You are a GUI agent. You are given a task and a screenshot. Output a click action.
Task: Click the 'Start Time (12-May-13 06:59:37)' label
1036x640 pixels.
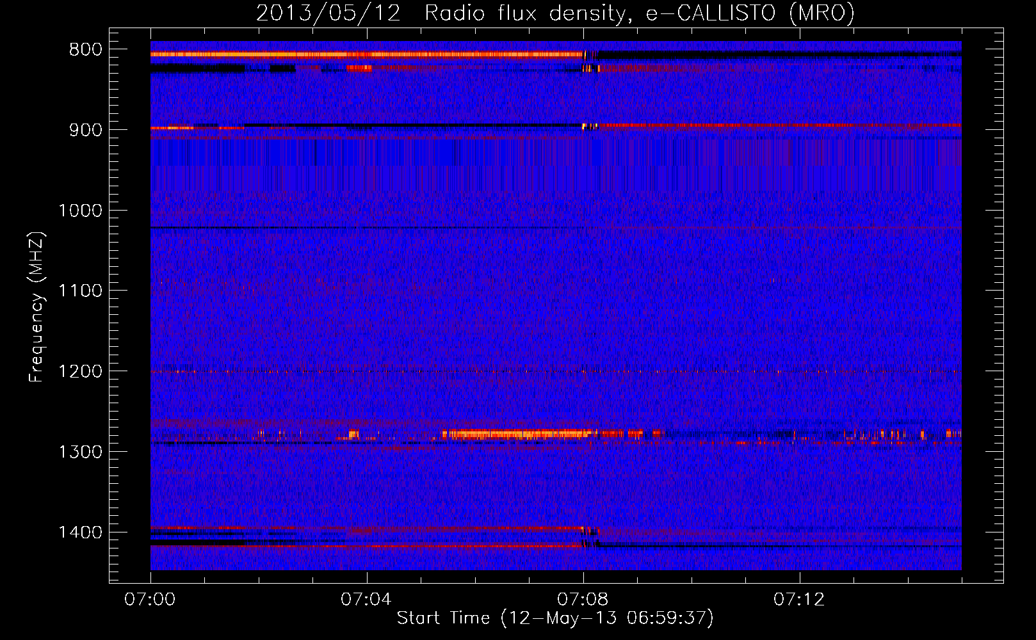(555, 618)
